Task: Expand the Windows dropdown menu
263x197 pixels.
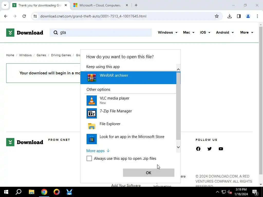Action: tap(167, 33)
